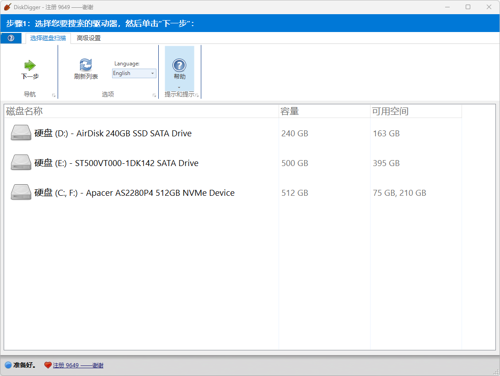Expand the dropdown arrow under Help button
This screenshot has height=376, width=500.
(179, 87)
